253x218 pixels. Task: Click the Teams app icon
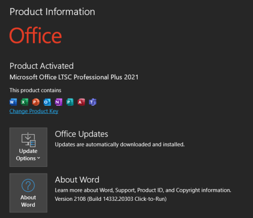[93, 102]
